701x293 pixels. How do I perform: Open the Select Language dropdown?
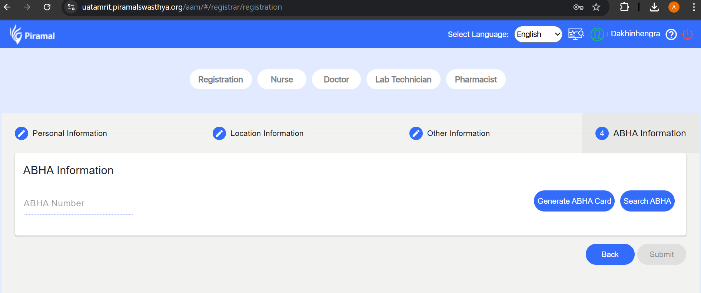(x=538, y=34)
